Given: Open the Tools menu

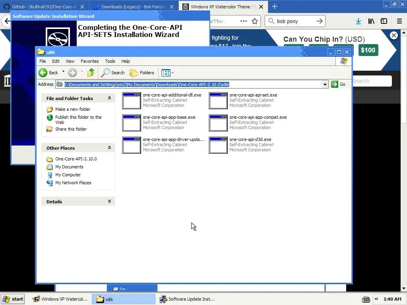Looking at the screenshot, I should 110,61.
